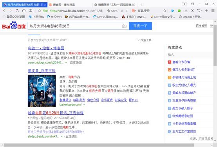
Task: Open the reading mode book icon
Action: pos(30,11)
